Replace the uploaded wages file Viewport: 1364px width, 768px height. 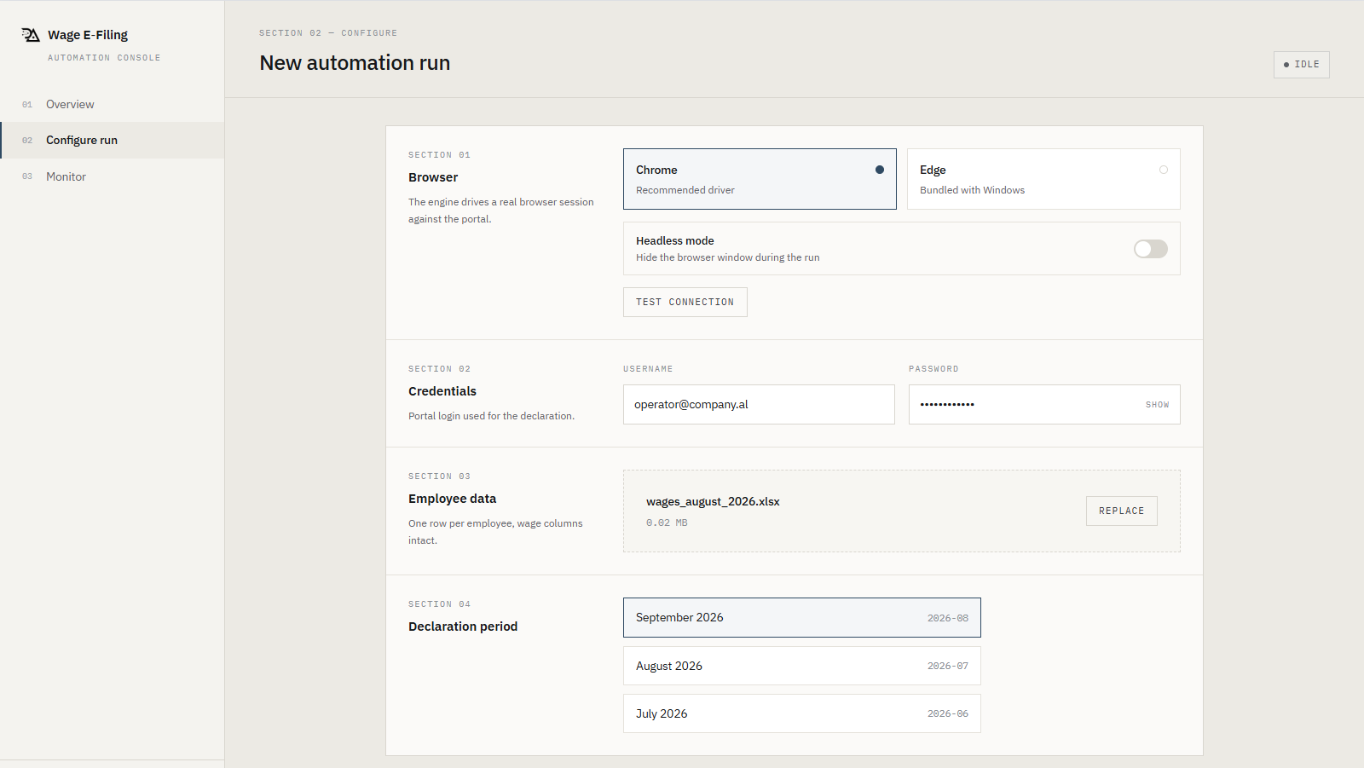click(1122, 511)
